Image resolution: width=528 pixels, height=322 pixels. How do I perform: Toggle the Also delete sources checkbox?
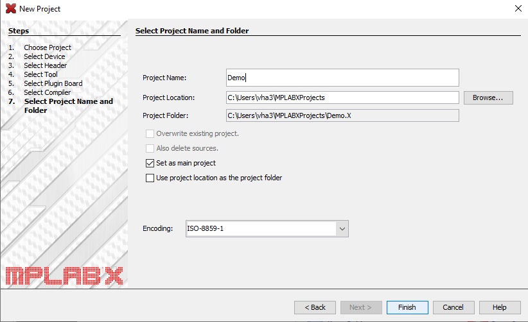click(x=150, y=148)
